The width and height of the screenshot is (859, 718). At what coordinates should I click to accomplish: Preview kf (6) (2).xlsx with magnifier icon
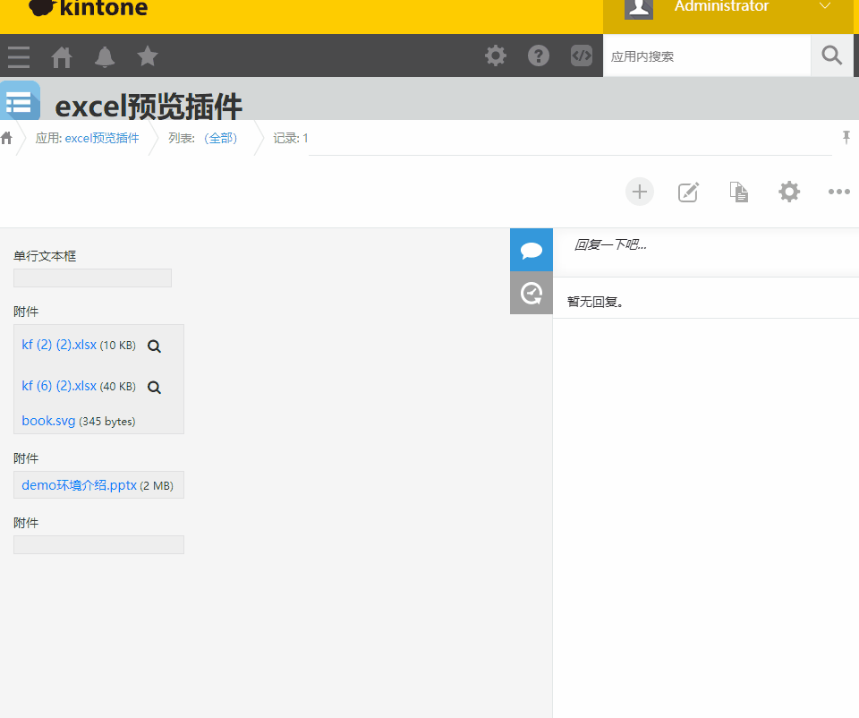pyautogui.click(x=155, y=388)
